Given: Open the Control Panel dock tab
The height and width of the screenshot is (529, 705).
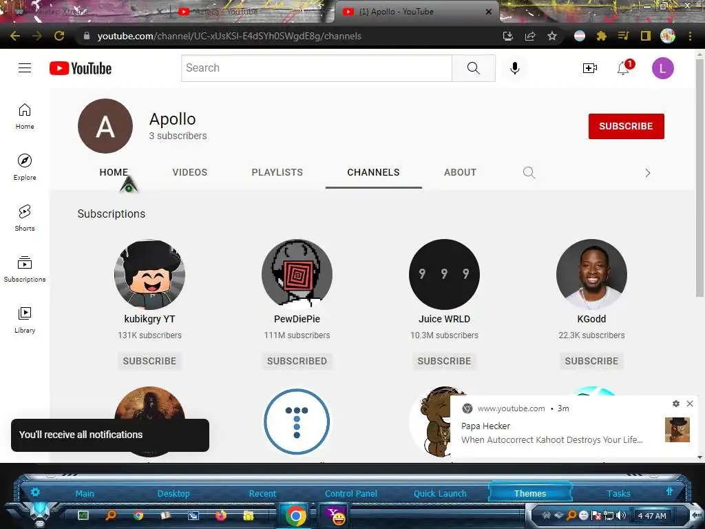Looking at the screenshot, I should tap(350, 493).
